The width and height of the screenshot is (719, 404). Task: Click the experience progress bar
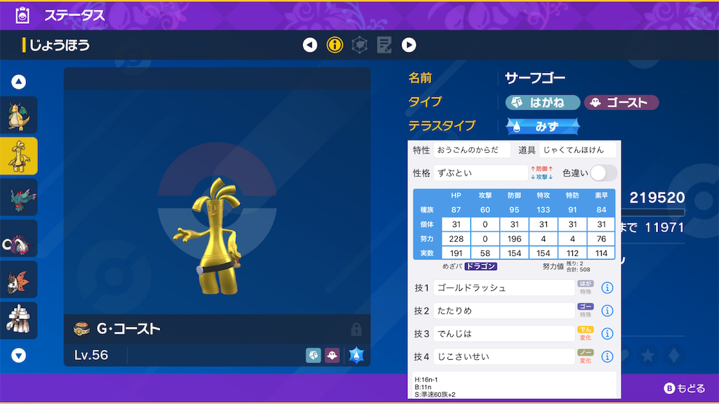pyautogui.click(x=653, y=213)
